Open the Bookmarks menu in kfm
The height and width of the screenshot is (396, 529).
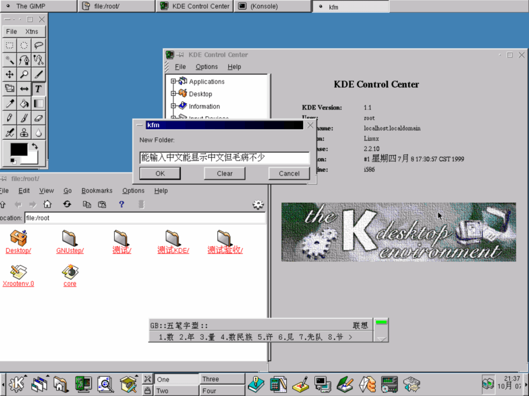tap(97, 191)
